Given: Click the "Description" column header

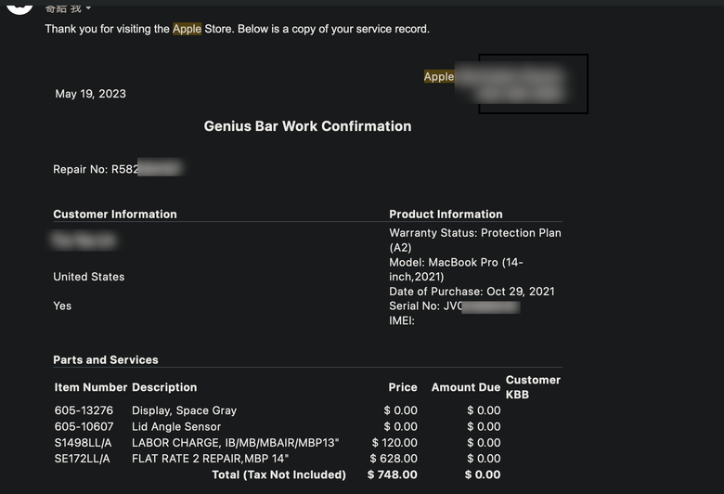Looking at the screenshot, I should [x=164, y=387].
